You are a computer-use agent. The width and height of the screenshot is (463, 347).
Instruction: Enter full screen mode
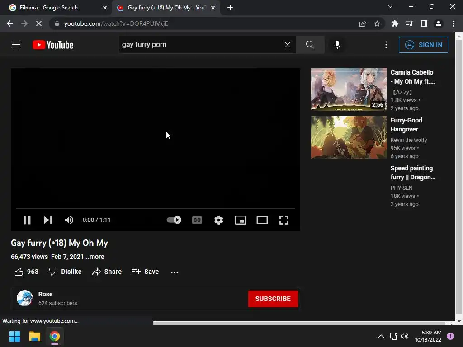(284, 220)
